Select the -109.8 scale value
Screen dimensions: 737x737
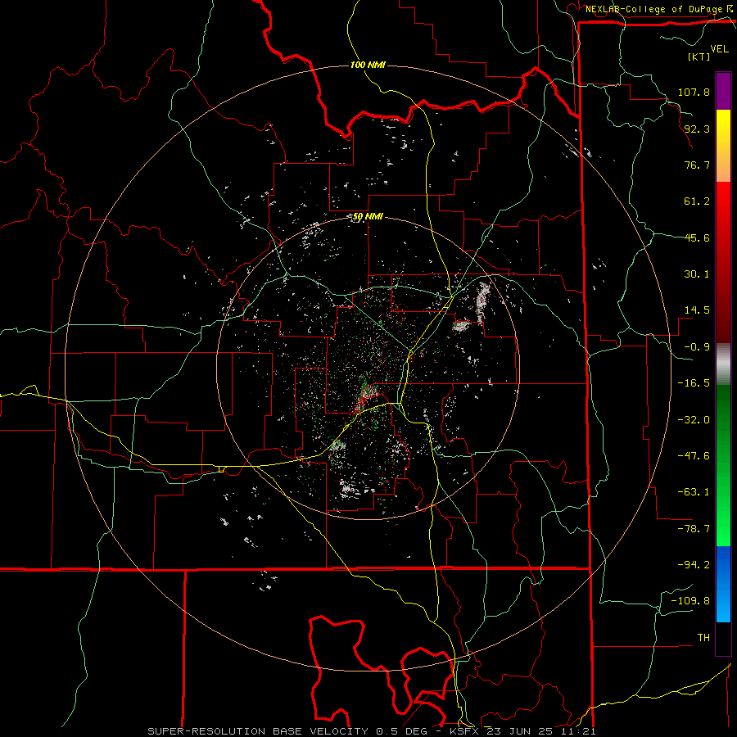690,601
